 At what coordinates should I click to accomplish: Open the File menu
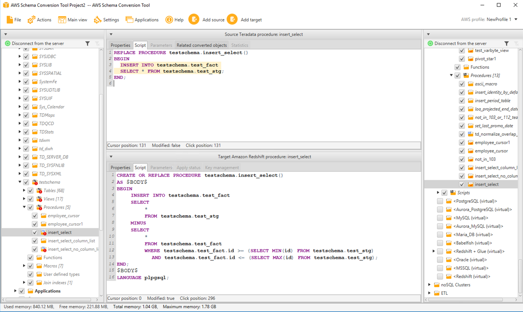point(14,20)
